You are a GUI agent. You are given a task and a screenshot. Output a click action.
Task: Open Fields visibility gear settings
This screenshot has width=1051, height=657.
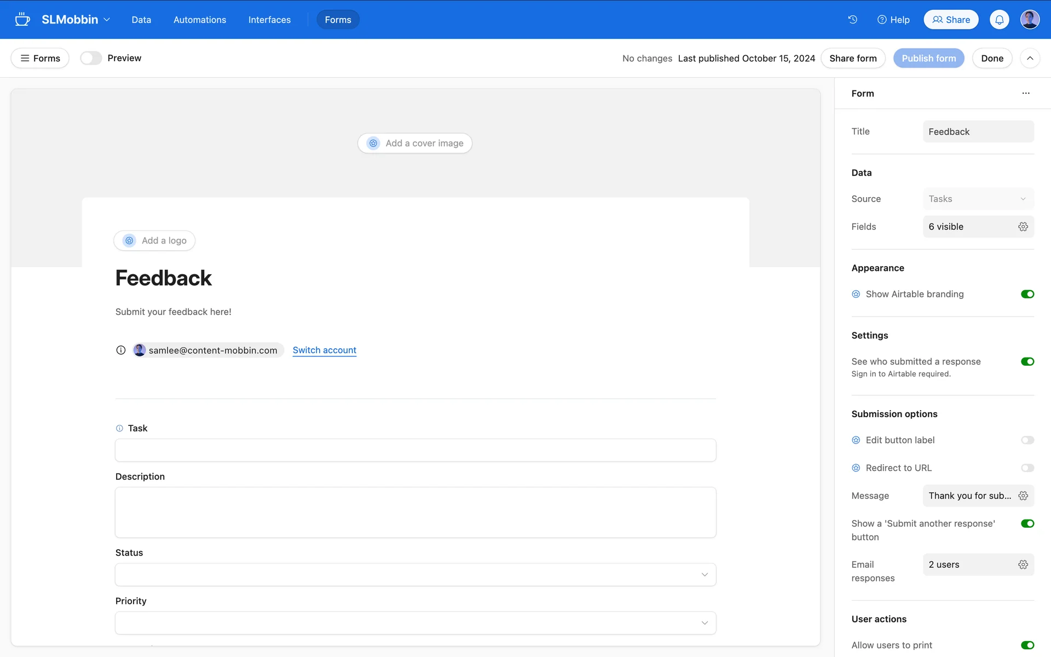pos(1023,227)
